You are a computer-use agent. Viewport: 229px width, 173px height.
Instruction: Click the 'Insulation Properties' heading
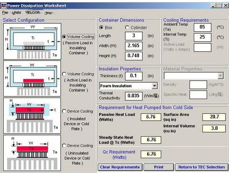coord(120,69)
